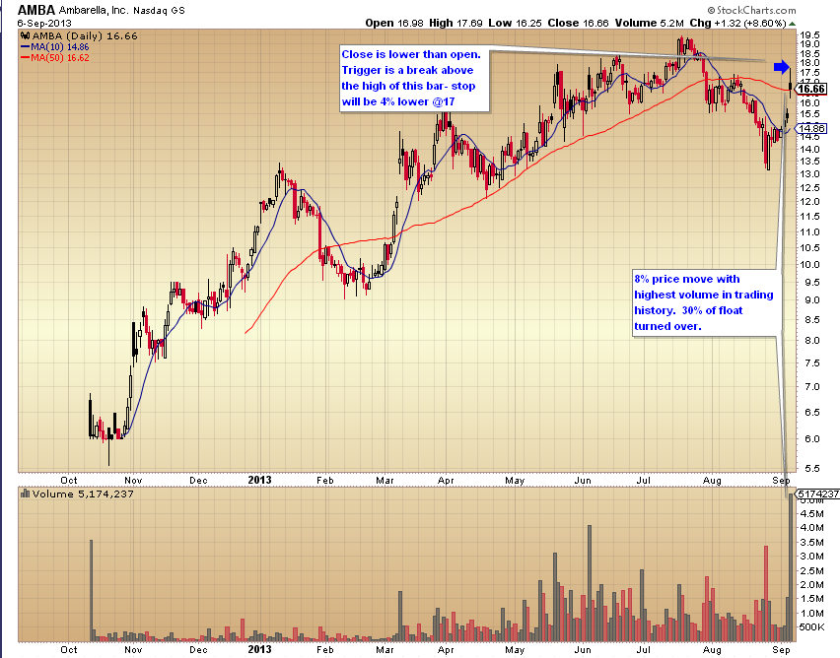840x658 pixels.
Task: Click the Mar label on price chart axis
Action: [x=385, y=481]
